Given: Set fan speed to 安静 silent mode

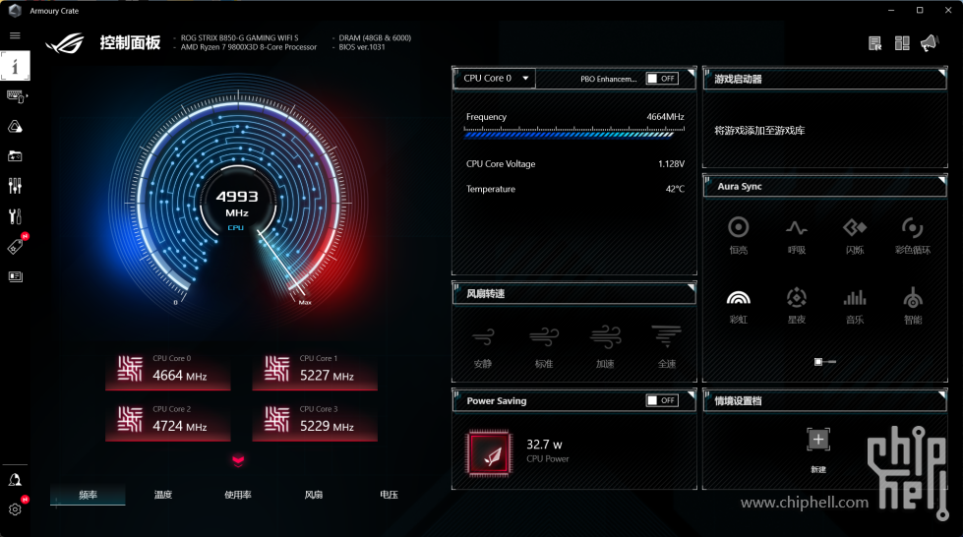Looking at the screenshot, I should pyautogui.click(x=483, y=347).
